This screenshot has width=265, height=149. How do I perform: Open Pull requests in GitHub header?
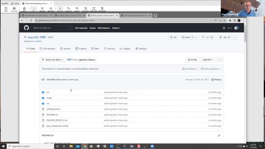click(x=81, y=28)
